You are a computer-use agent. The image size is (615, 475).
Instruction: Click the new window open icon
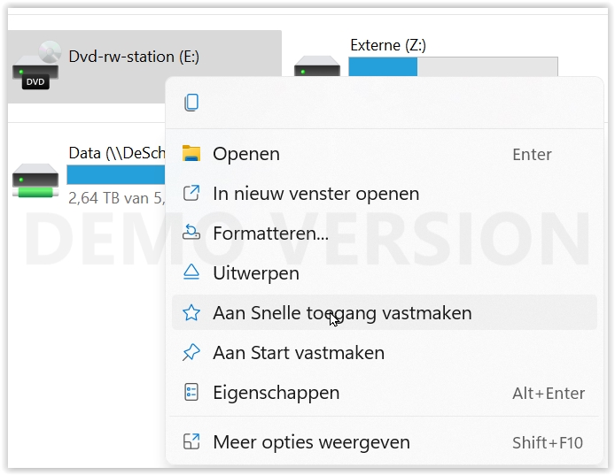click(191, 194)
